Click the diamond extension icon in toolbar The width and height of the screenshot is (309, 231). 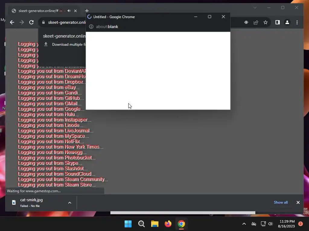click(246, 22)
